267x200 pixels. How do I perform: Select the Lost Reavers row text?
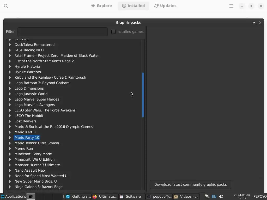click(25, 121)
